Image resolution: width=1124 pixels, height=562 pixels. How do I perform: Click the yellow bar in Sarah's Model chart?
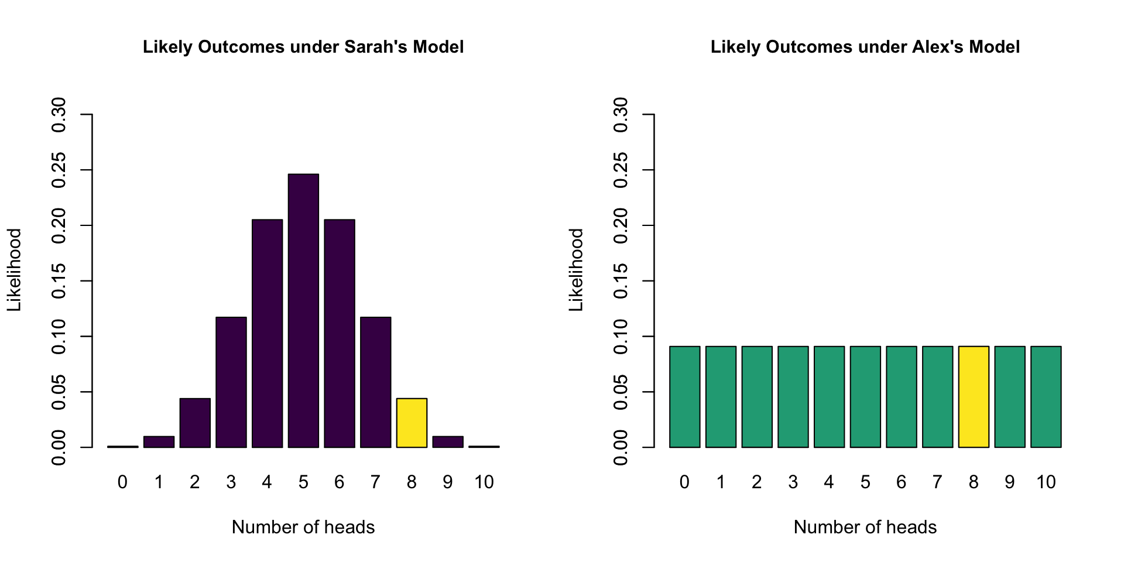click(x=412, y=423)
